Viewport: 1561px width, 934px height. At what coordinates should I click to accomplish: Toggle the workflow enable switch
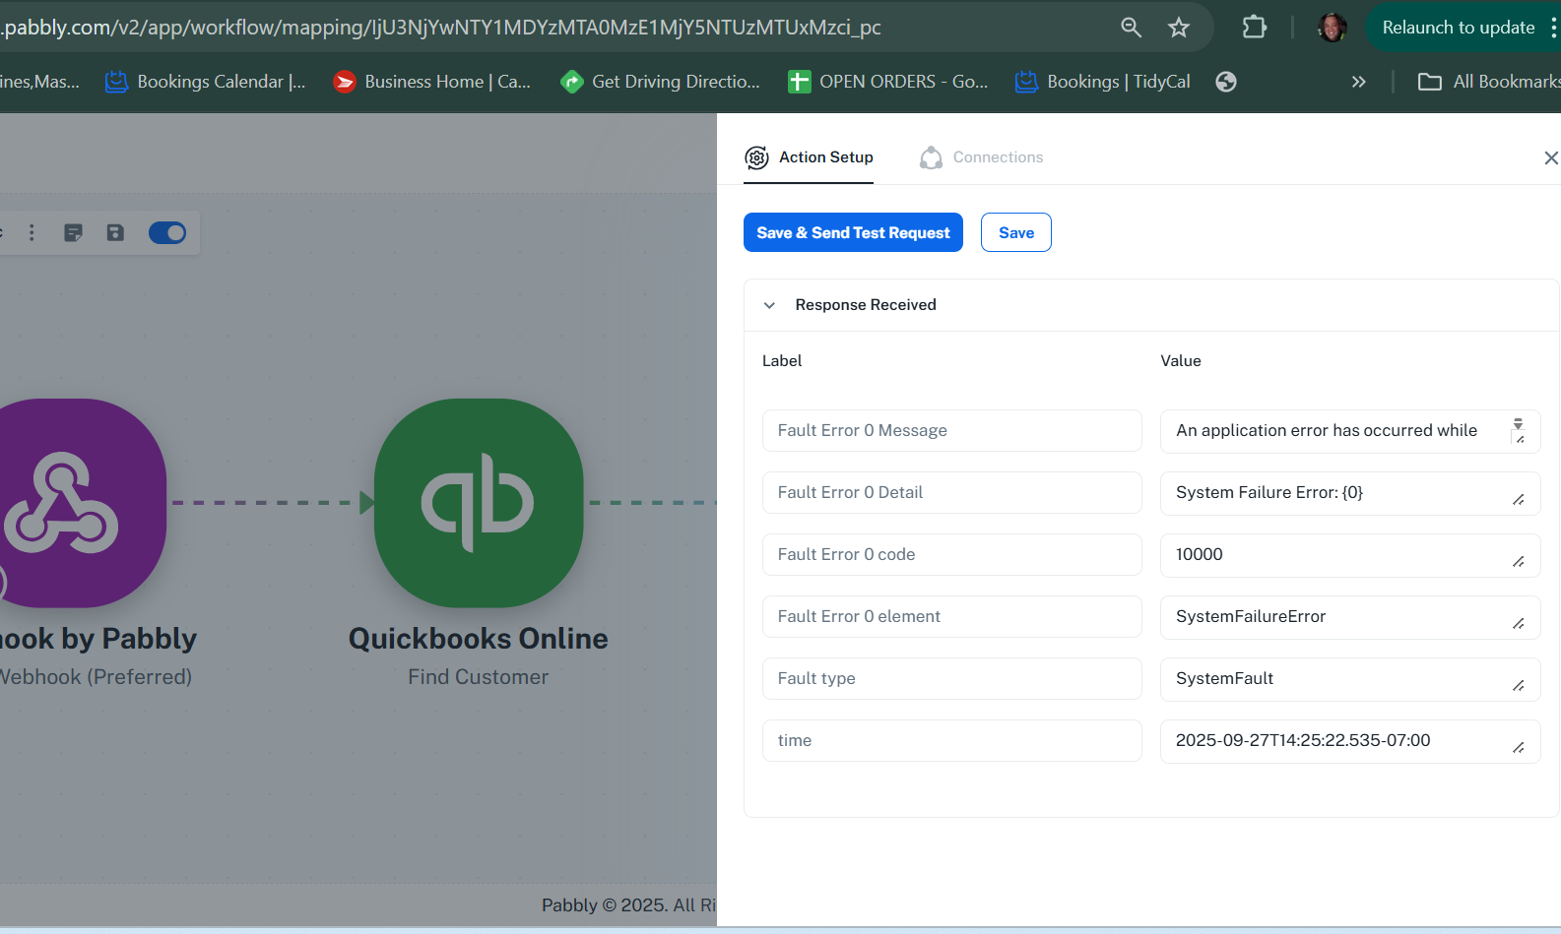tap(167, 232)
